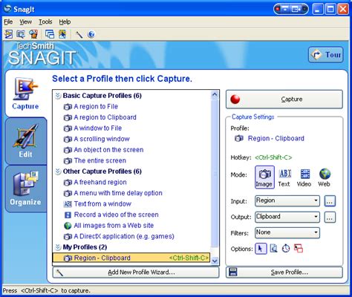Image resolution: width=352 pixels, height=297 pixels.
Task: Select 'Text from a window' profile
Action: [97, 204]
